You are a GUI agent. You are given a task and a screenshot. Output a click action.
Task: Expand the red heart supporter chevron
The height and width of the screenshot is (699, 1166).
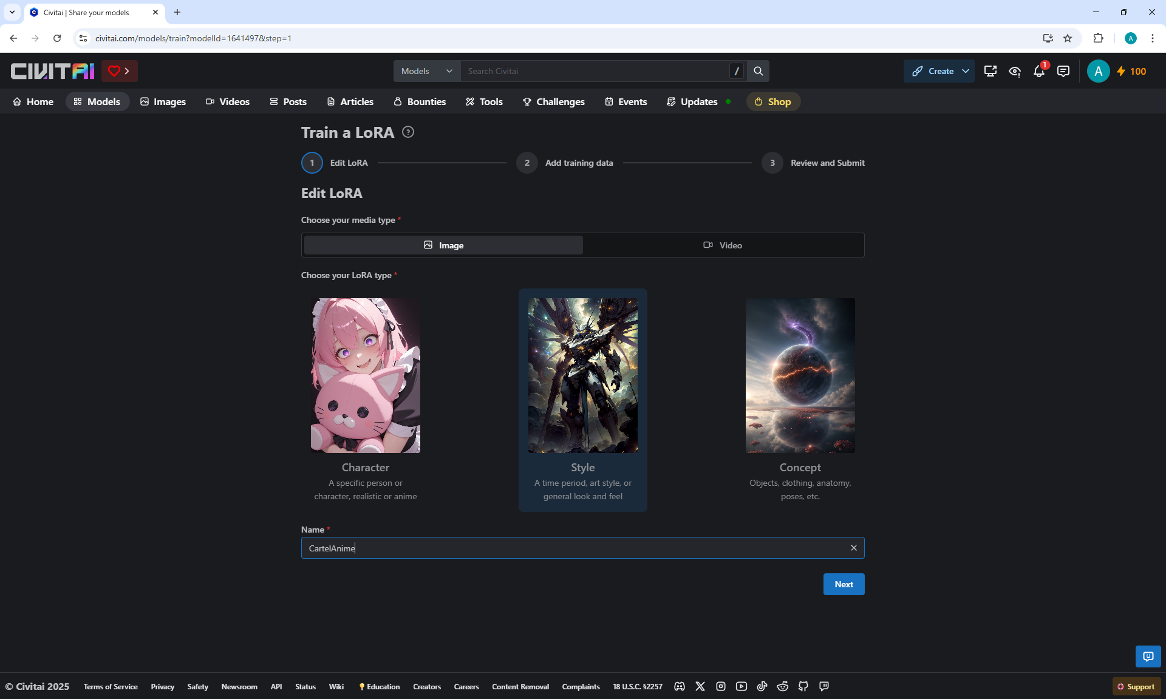pyautogui.click(x=127, y=71)
